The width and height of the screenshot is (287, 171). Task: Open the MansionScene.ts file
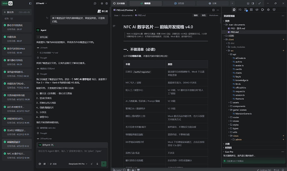[x=243, y=114]
